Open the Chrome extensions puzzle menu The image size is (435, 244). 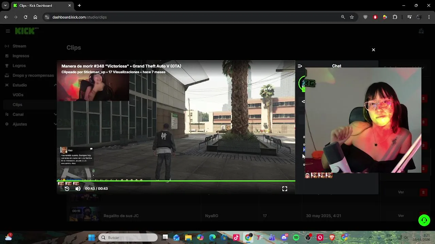tap(395, 17)
